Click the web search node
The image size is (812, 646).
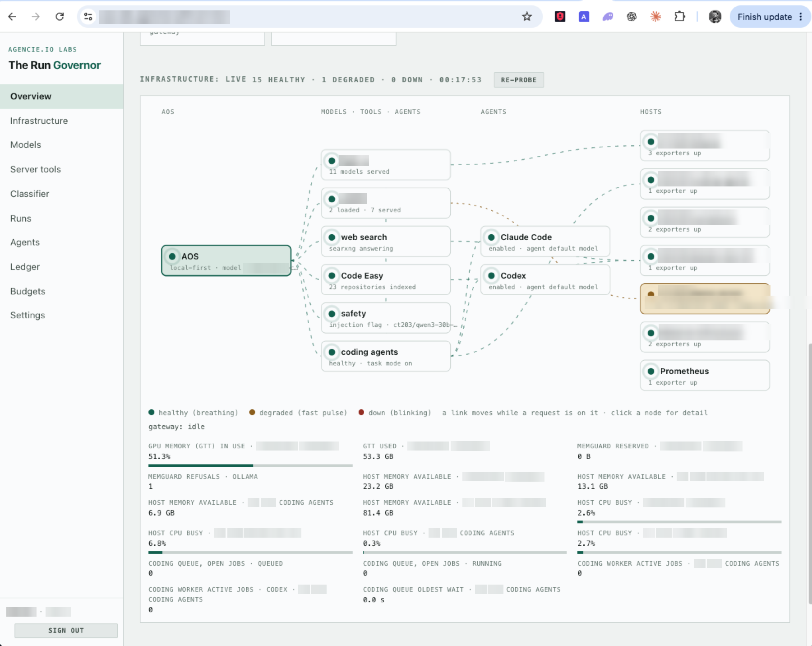(x=386, y=242)
